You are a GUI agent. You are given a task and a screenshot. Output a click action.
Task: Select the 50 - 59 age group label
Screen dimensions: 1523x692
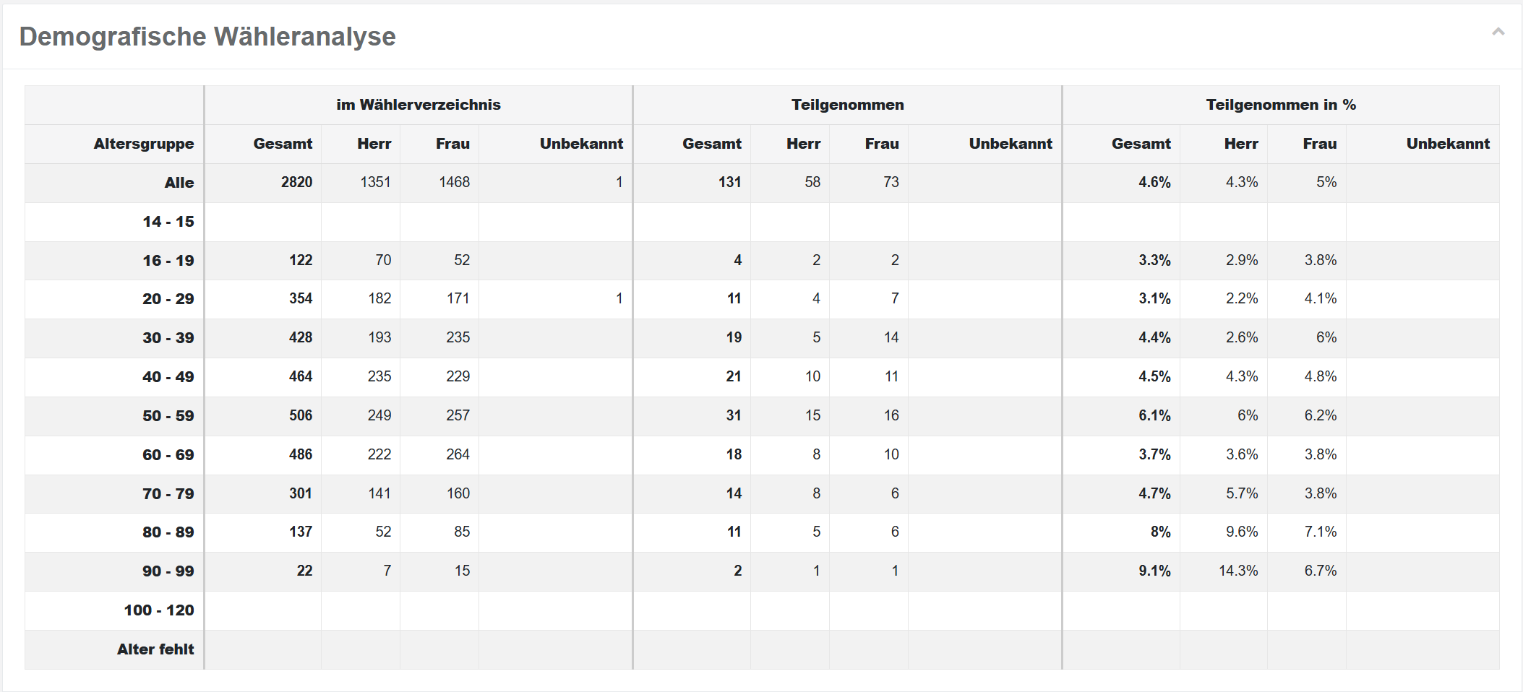pyautogui.click(x=168, y=416)
